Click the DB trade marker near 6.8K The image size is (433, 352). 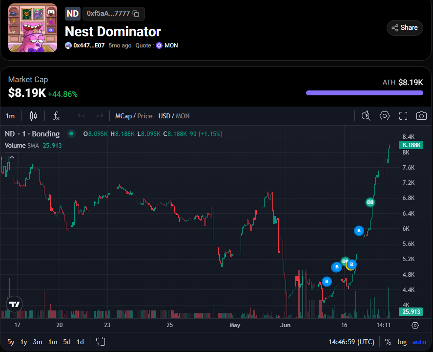(x=370, y=202)
